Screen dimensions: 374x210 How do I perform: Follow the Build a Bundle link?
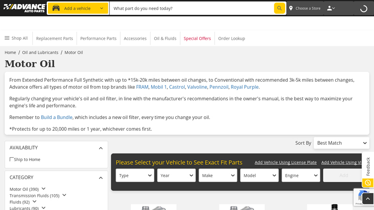(x=57, y=117)
